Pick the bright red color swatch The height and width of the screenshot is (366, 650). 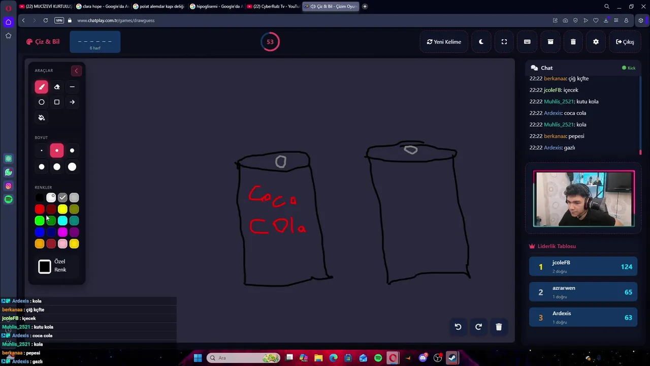[x=40, y=209]
